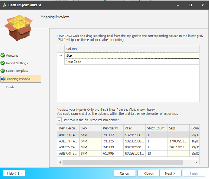The width and height of the screenshot is (209, 179).
Task: Click the preview grid horizontal scrollbar thumb
Action: coord(123,162)
